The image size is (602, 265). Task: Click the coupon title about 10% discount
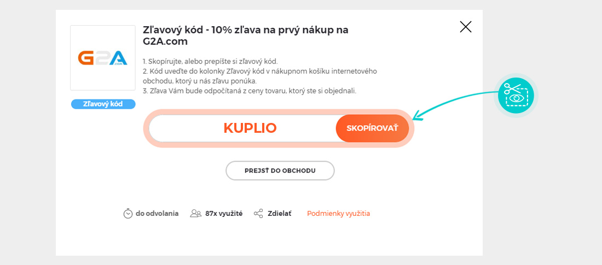[245, 36]
